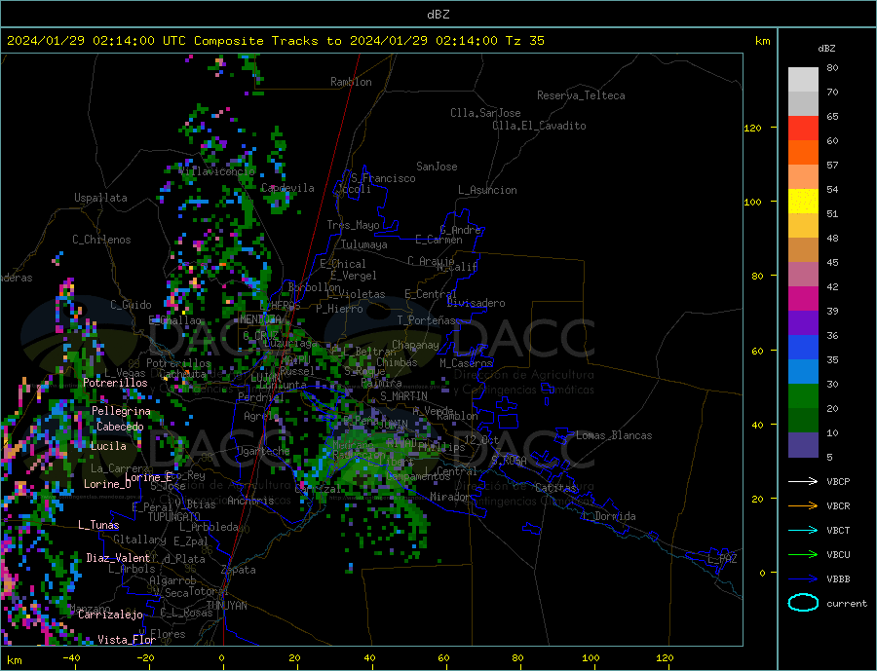Click the dBZ title at the top
877x671 pixels.
tap(438, 15)
